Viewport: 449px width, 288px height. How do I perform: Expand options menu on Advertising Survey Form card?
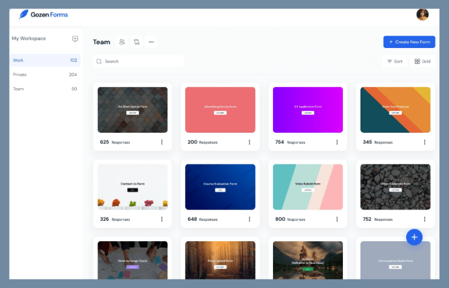pos(249,142)
